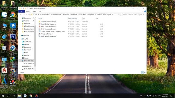The image size is (175, 98).
Task: Select the Recycle Bin desktop icon
Action: (x=4, y=49)
